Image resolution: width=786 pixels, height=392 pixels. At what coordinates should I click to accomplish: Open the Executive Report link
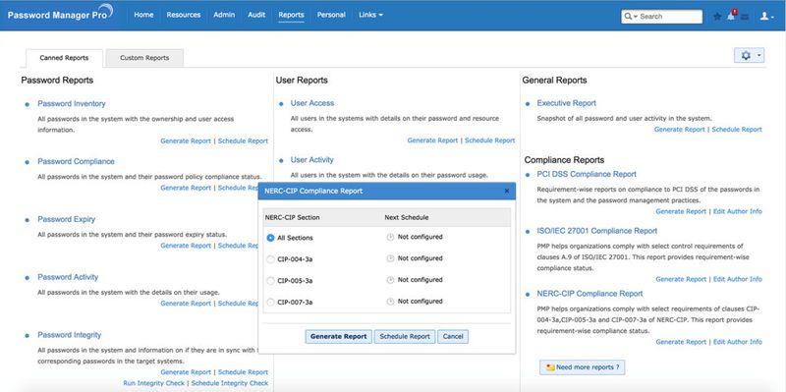[567, 103]
